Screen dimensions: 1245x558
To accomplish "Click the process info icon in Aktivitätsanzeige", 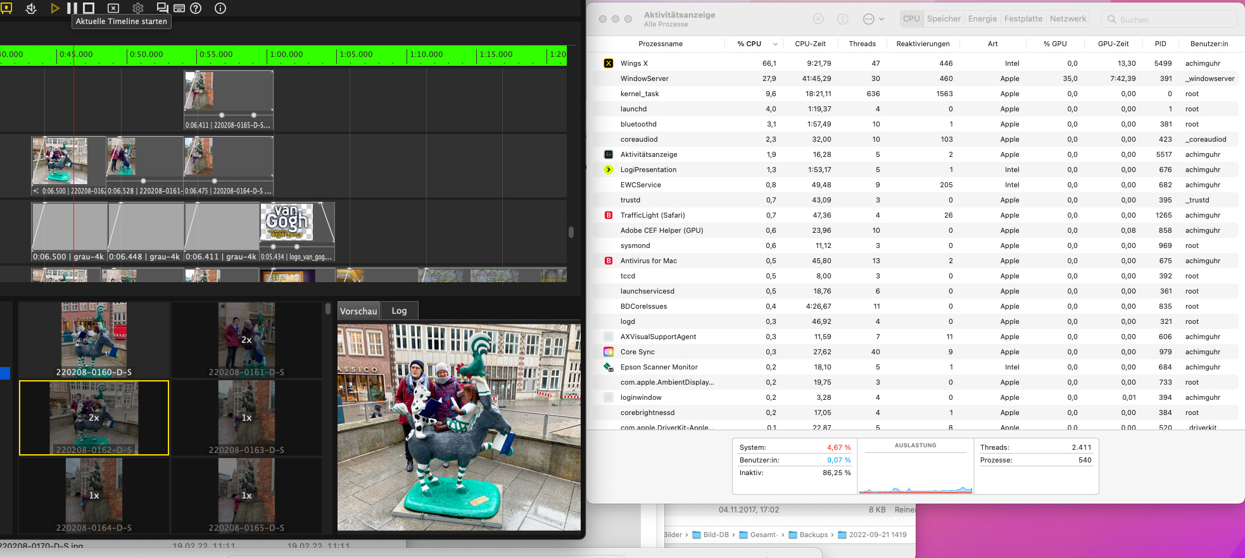I will (843, 19).
